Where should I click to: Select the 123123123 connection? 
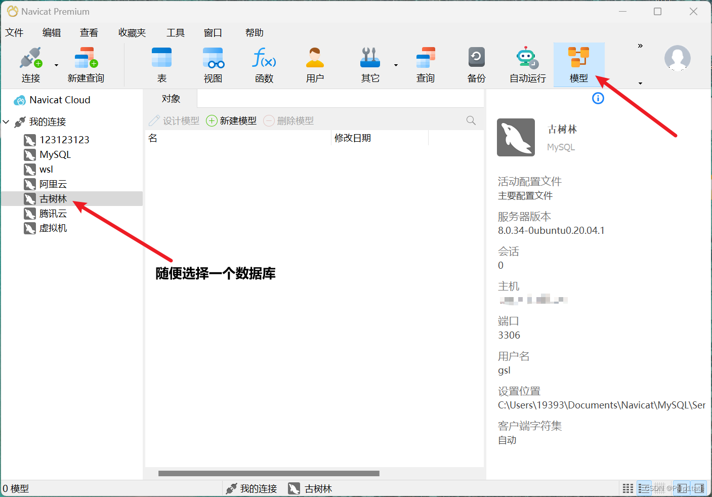(64, 140)
